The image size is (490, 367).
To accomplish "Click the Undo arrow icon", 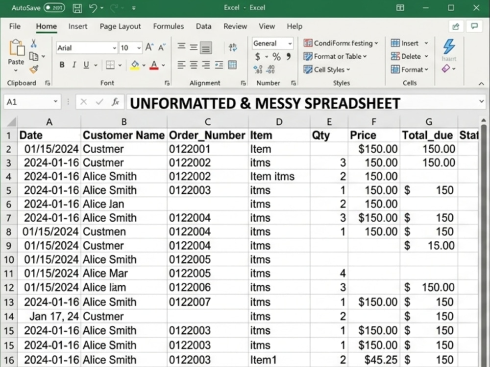I will pyautogui.click(x=93, y=8).
